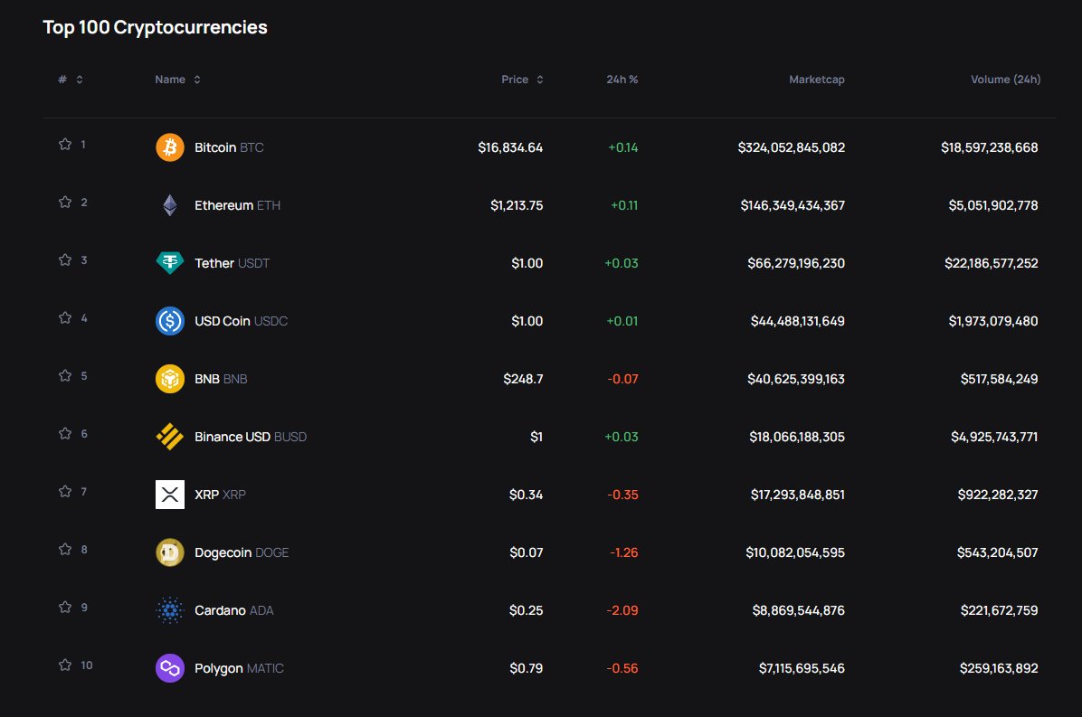
Task: Toggle favorite star for Dogecoin row
Action: pos(65,550)
